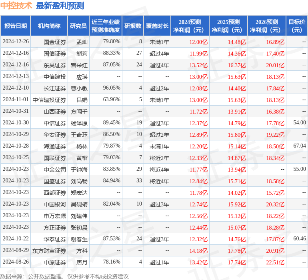Viewport: 308px width, 280px height.
Task: Click the 覆盖时长 column header
Action: click(x=157, y=26)
